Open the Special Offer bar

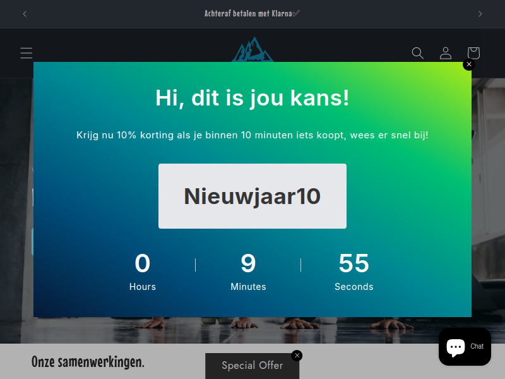click(x=252, y=366)
